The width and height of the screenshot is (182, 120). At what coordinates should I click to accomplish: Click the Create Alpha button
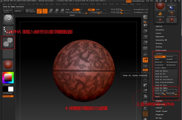(x=166, y=68)
